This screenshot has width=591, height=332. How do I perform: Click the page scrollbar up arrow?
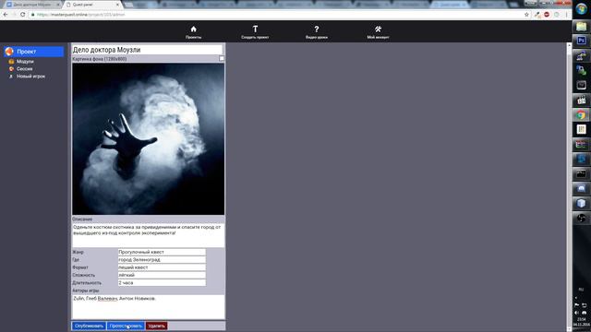click(x=569, y=45)
